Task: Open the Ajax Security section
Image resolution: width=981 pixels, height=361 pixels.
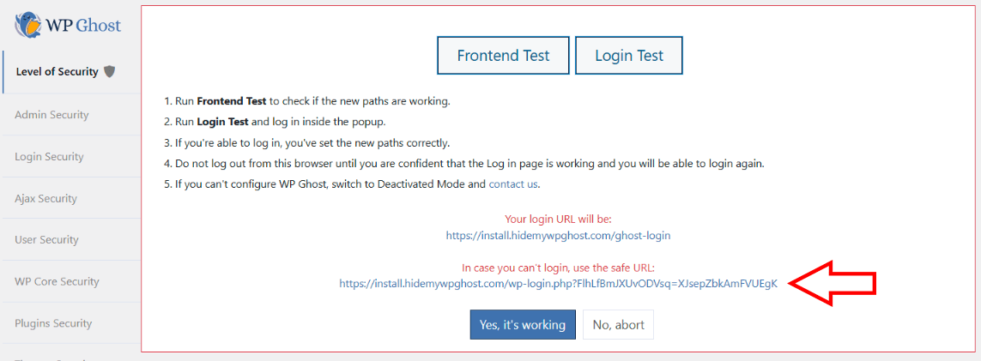Action: pos(45,199)
